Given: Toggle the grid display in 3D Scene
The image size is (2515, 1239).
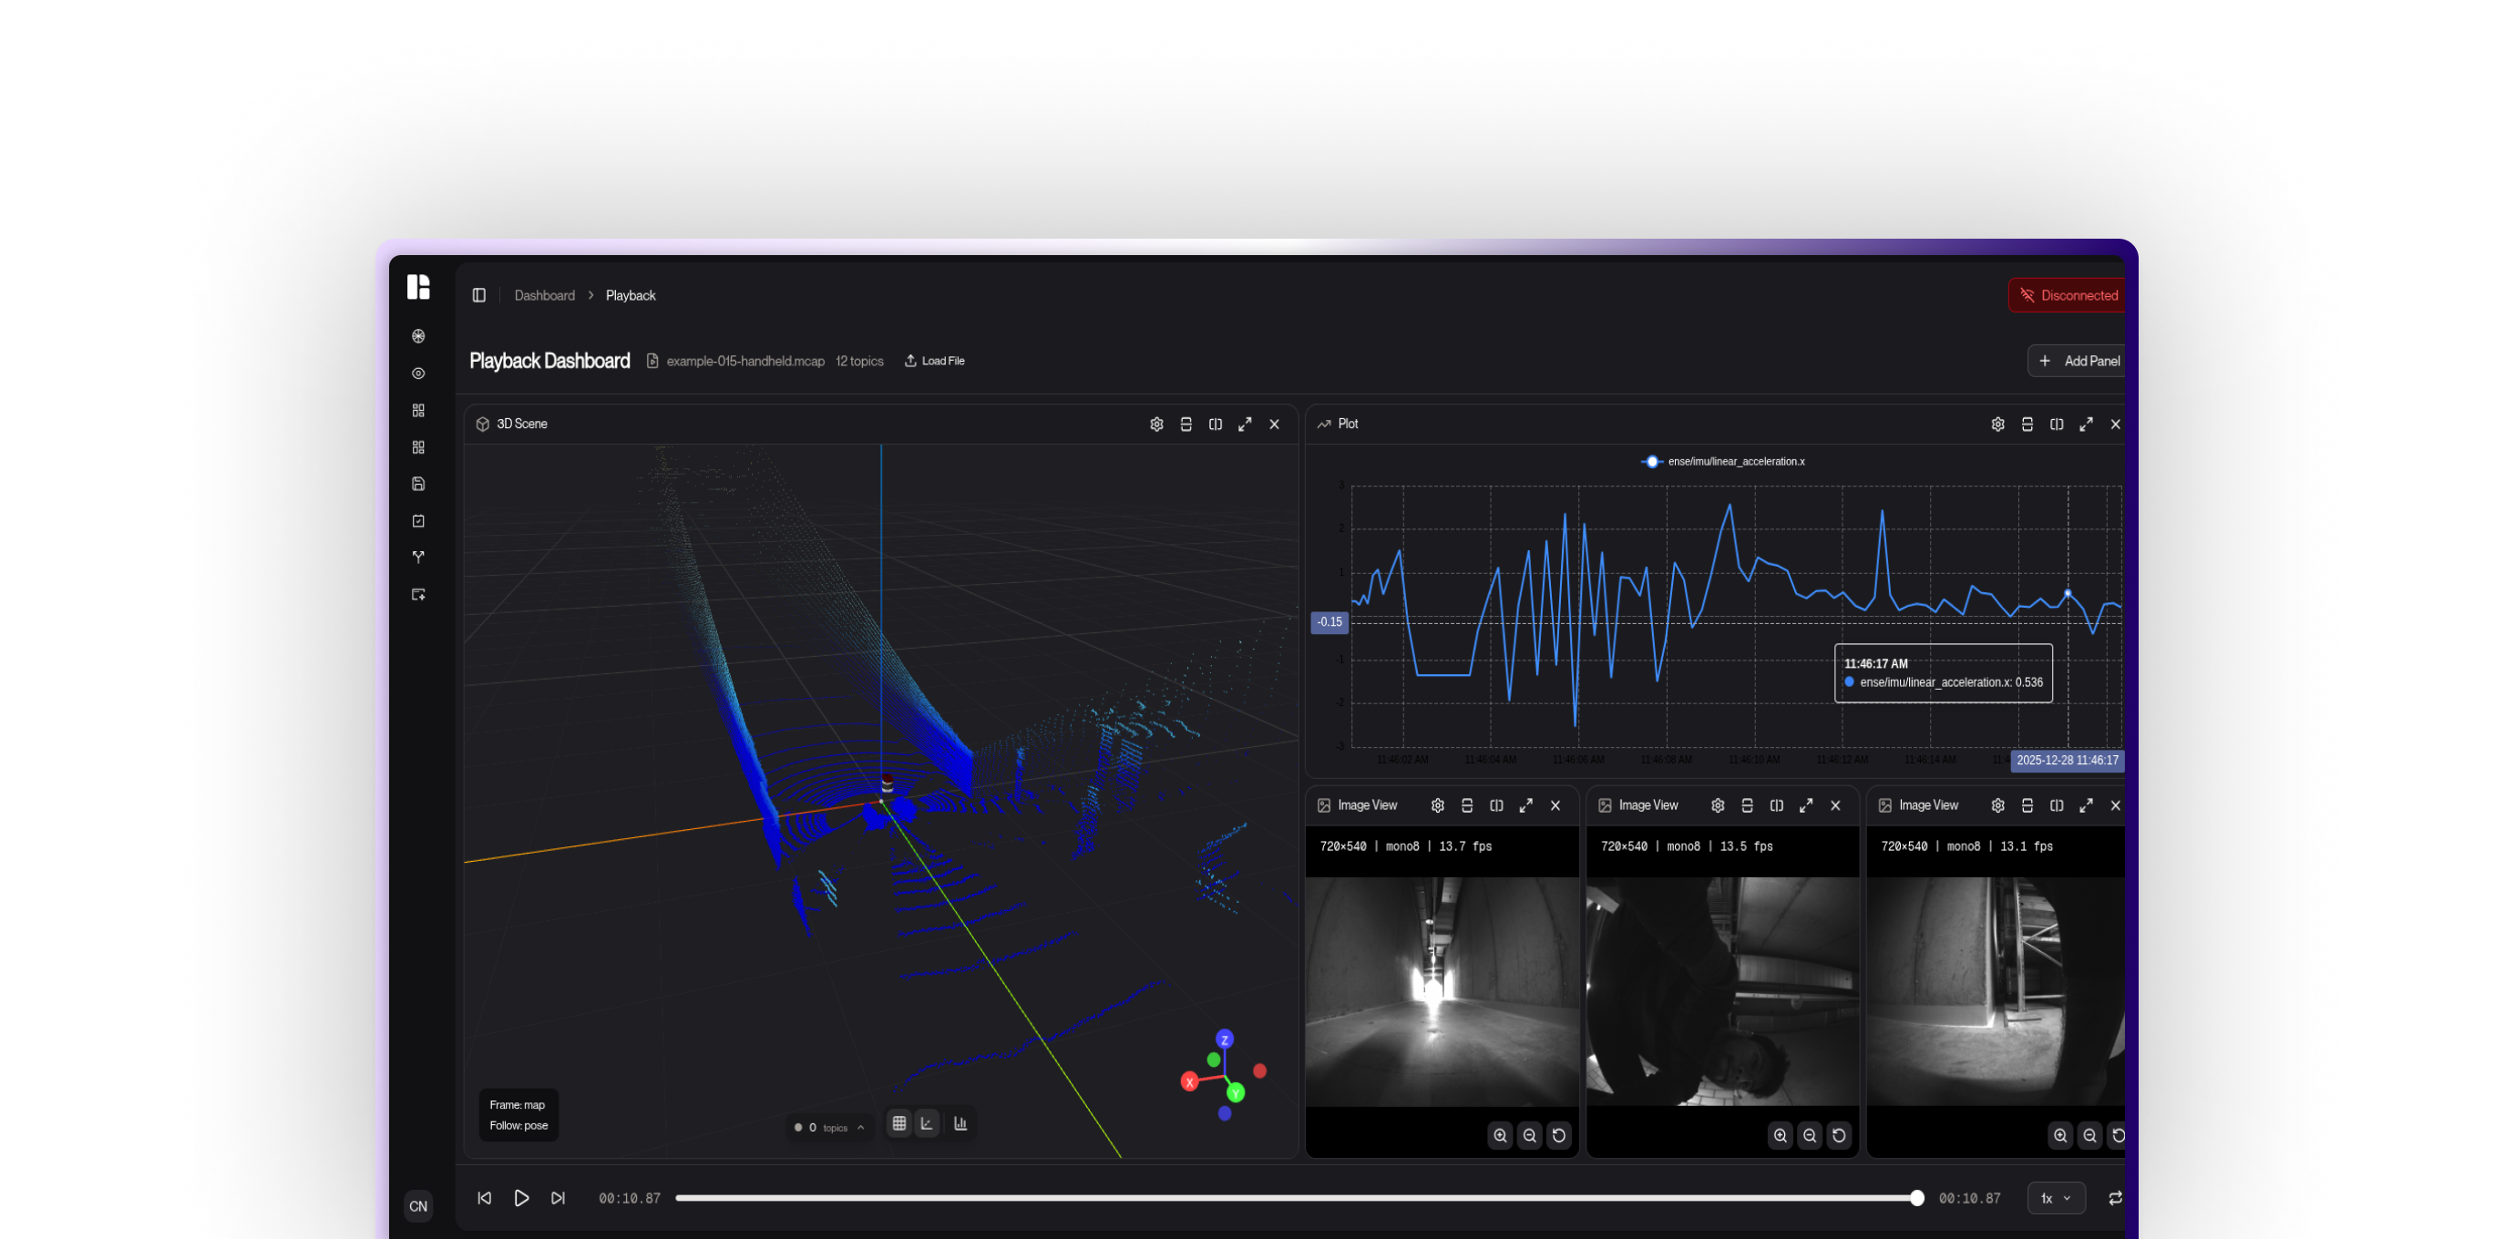Looking at the screenshot, I should 899,1124.
